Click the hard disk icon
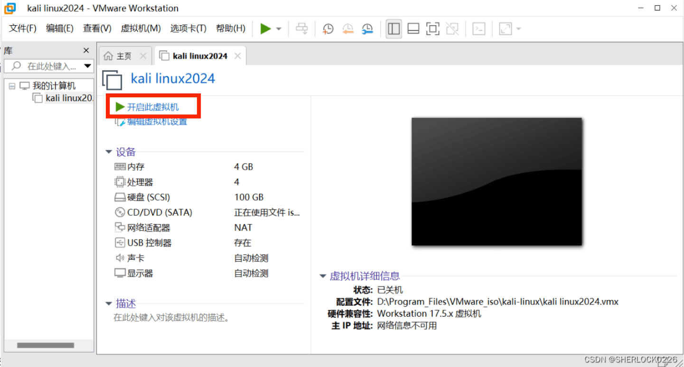 click(x=120, y=197)
